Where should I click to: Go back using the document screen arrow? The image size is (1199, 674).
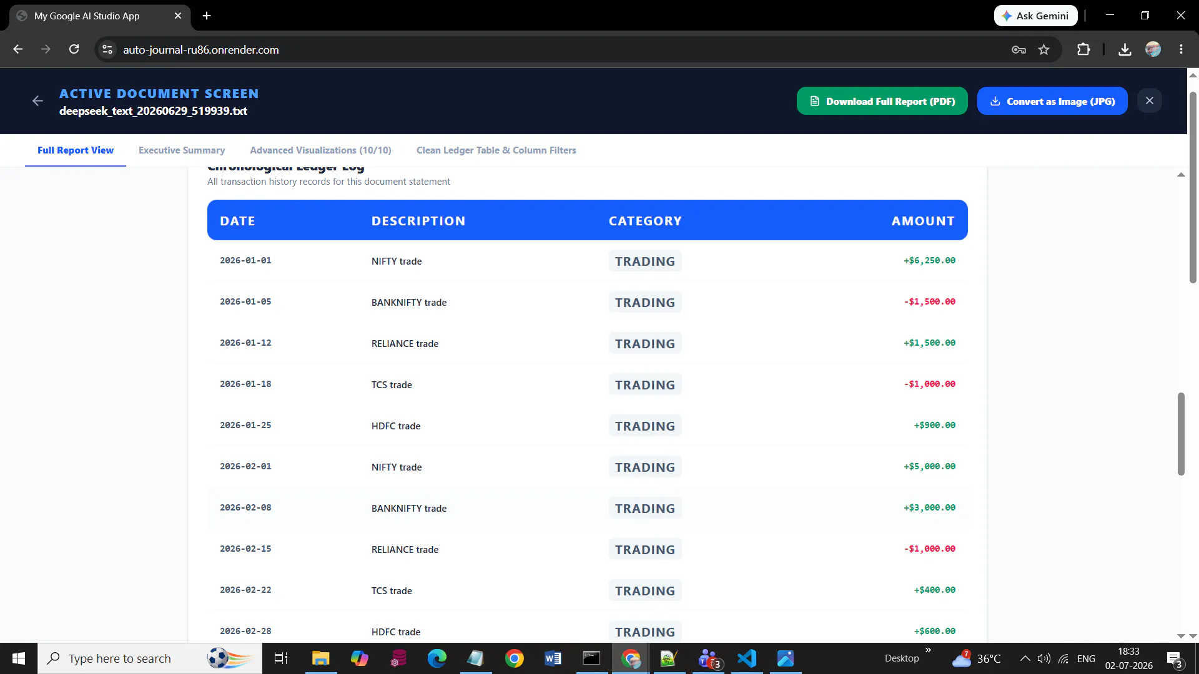pyautogui.click(x=37, y=101)
